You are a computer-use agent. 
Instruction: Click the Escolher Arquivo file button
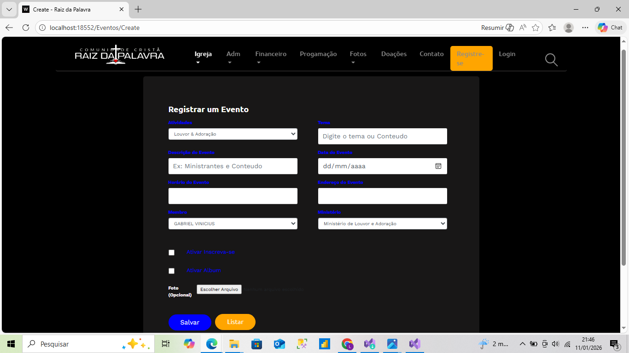point(219,290)
